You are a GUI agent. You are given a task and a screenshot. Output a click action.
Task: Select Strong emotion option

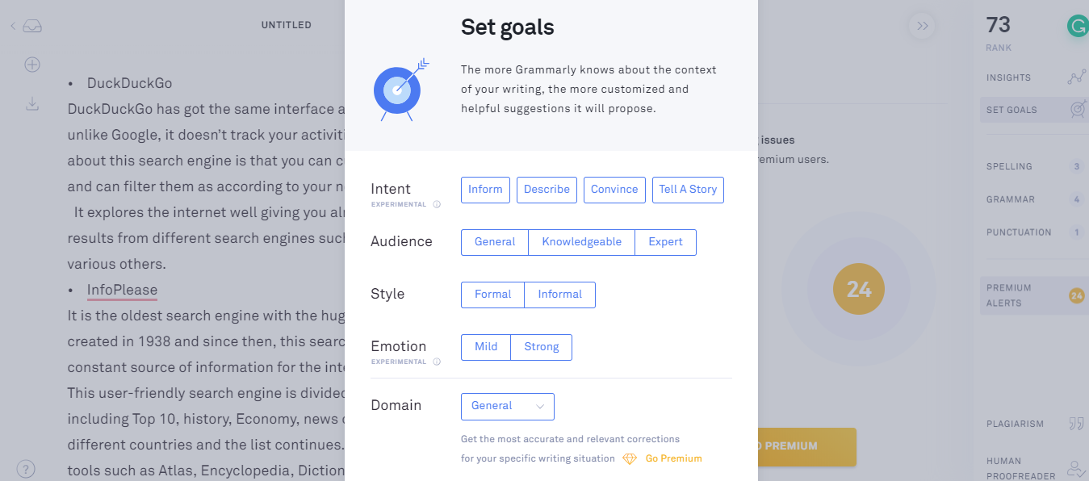coord(541,347)
